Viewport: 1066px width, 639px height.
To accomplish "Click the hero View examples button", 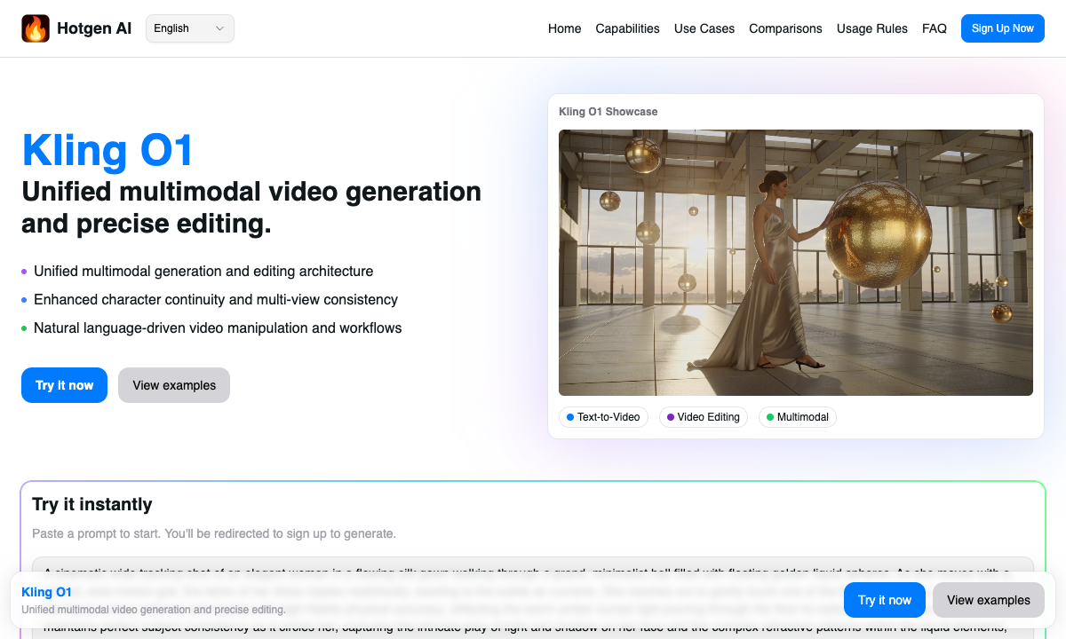I will [174, 385].
